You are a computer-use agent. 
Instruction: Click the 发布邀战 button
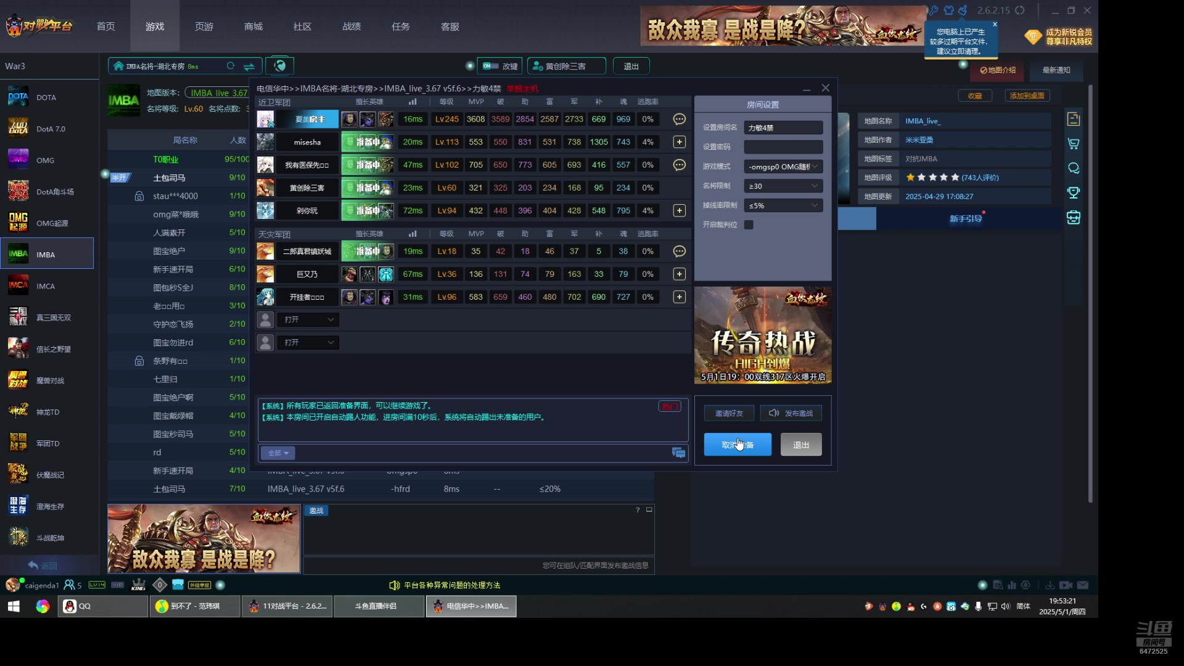point(791,413)
